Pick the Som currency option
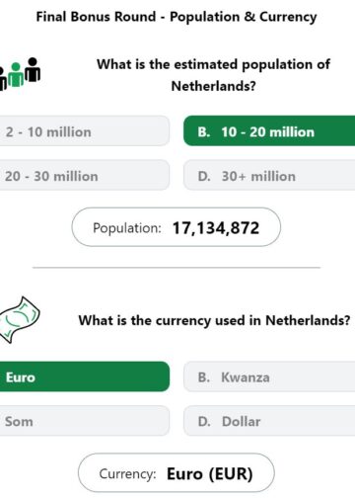 85,421
